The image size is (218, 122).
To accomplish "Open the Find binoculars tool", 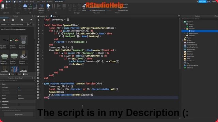I will point(25,6).
